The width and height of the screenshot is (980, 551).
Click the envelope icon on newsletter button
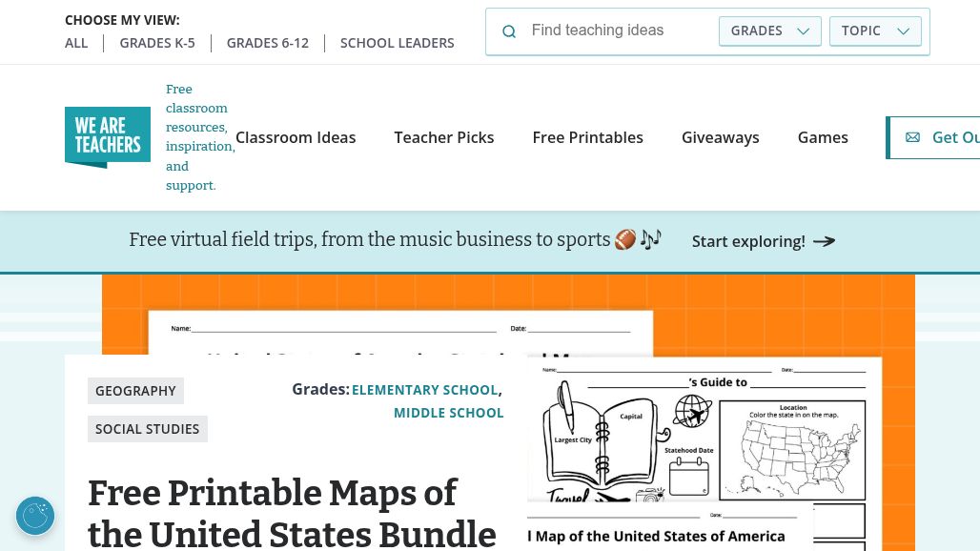(912, 137)
